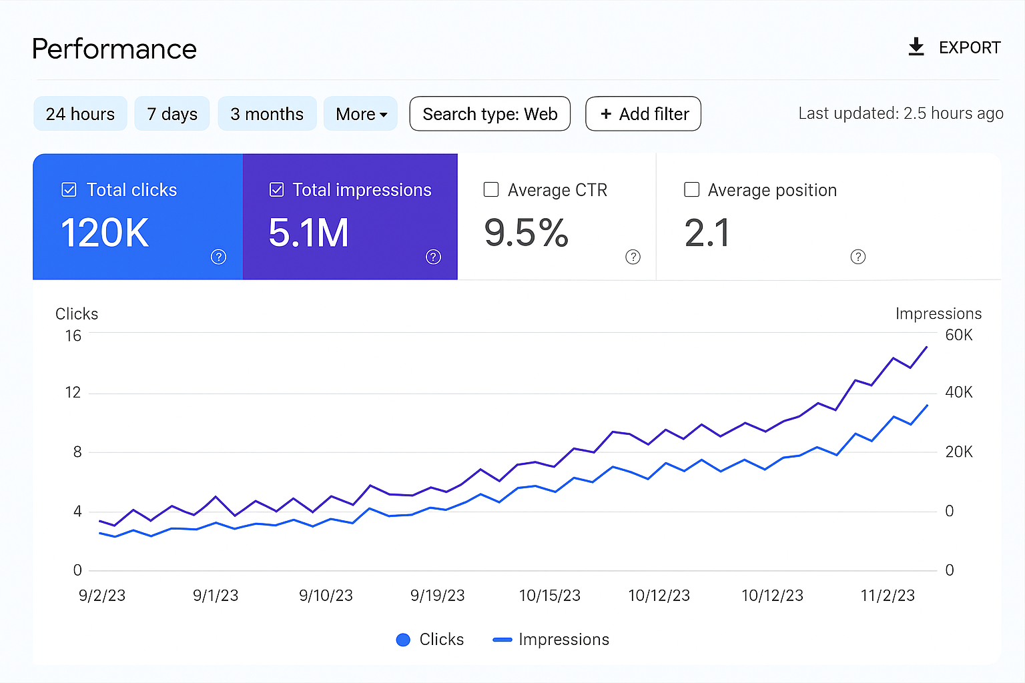1025x683 pixels.
Task: Uncheck the Total clicks checkbox
Action: coord(69,189)
